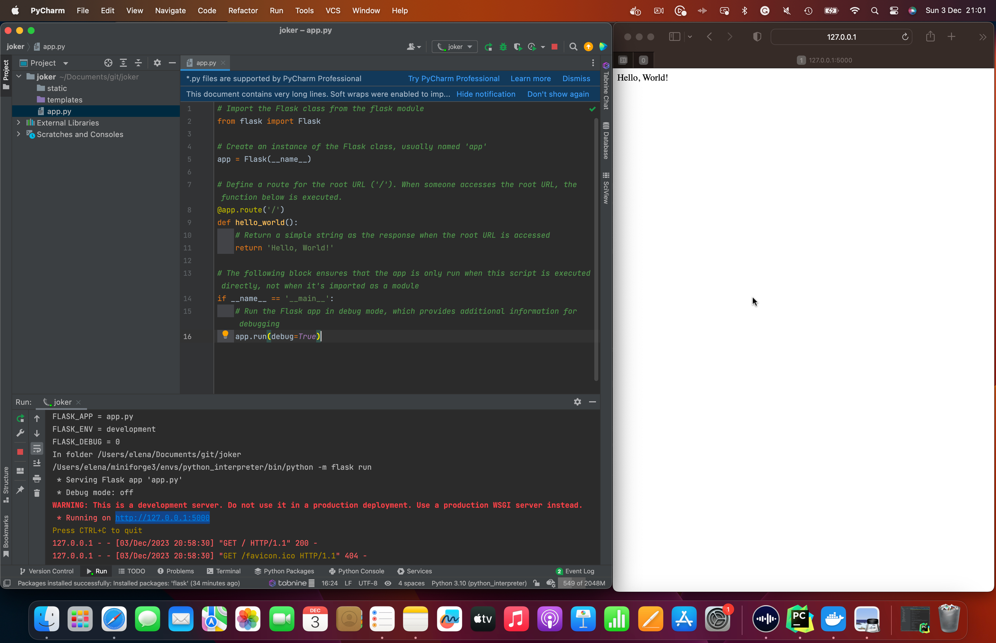Click Safari address bar showing 127.0.0.1
Viewport: 996px width, 643px height.
point(841,37)
